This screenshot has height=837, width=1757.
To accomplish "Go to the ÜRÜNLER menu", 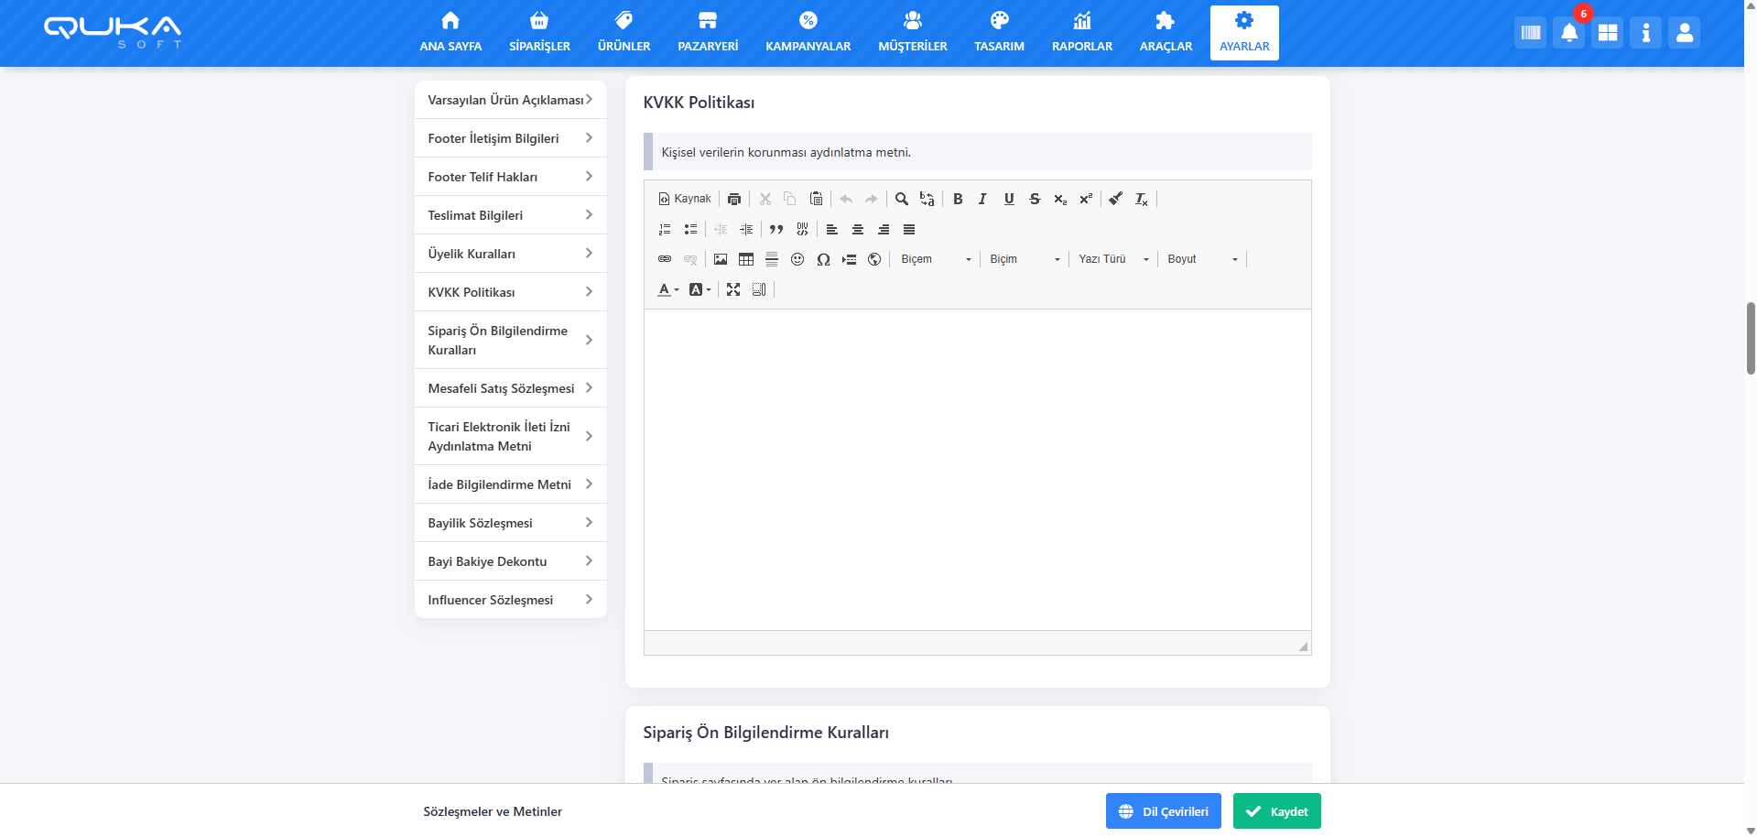I will pos(624,33).
